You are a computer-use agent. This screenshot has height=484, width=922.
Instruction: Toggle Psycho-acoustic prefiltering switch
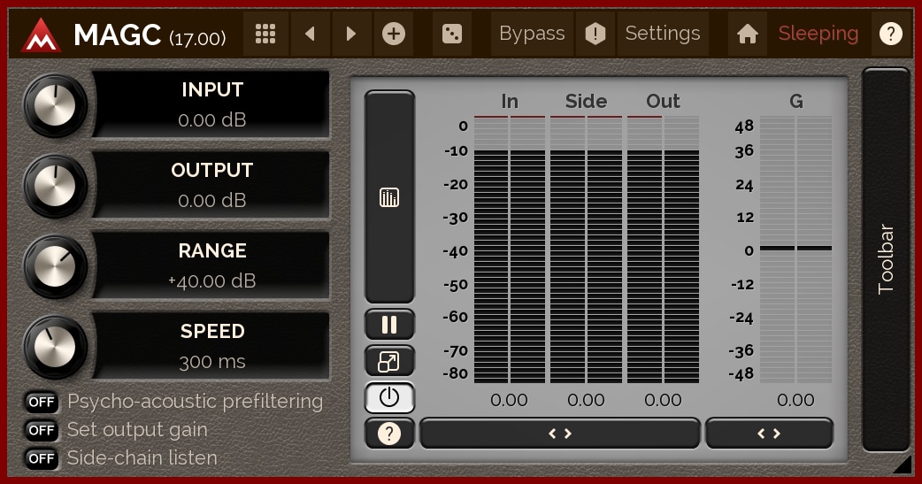(x=42, y=402)
